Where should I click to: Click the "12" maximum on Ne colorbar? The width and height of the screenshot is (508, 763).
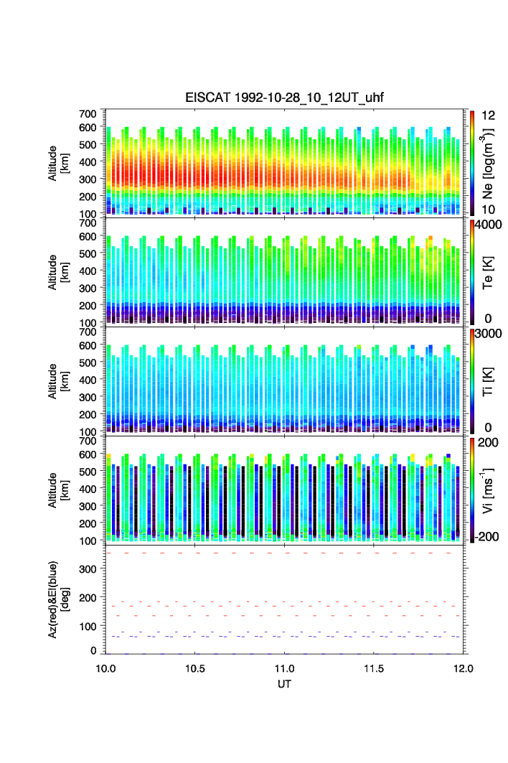pyautogui.click(x=488, y=116)
